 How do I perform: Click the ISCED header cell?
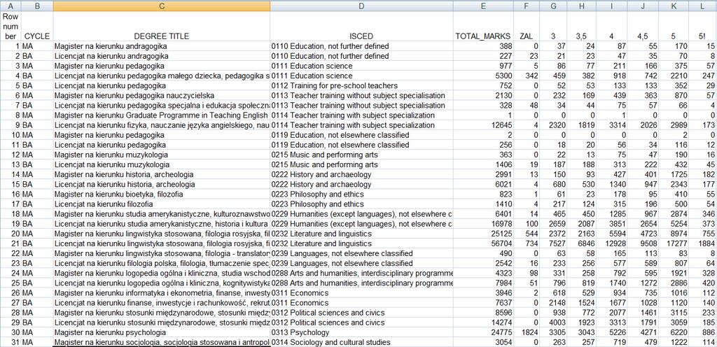(362, 26)
